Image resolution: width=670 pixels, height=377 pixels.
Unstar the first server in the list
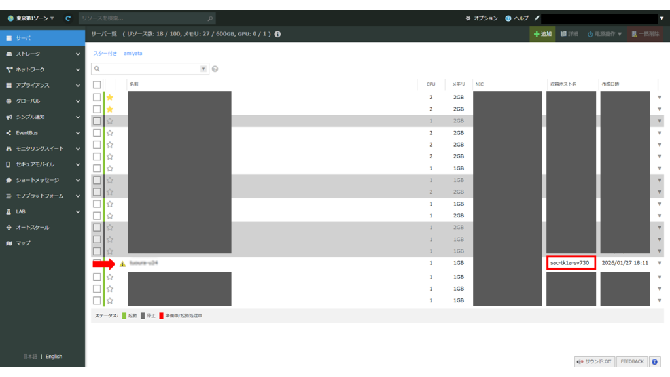tap(110, 98)
